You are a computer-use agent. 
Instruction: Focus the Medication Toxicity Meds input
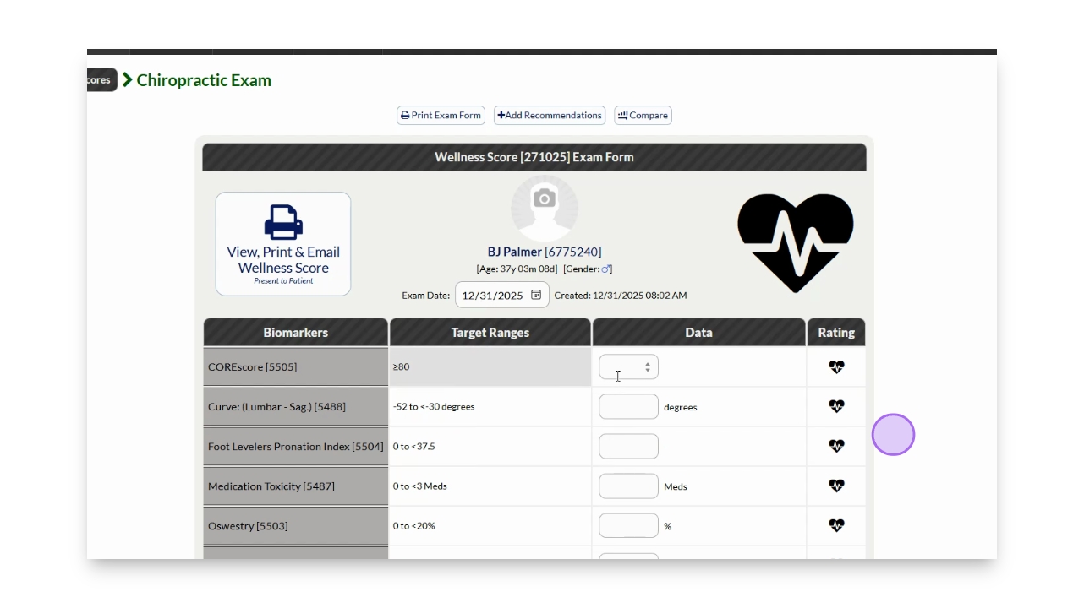[x=628, y=486]
